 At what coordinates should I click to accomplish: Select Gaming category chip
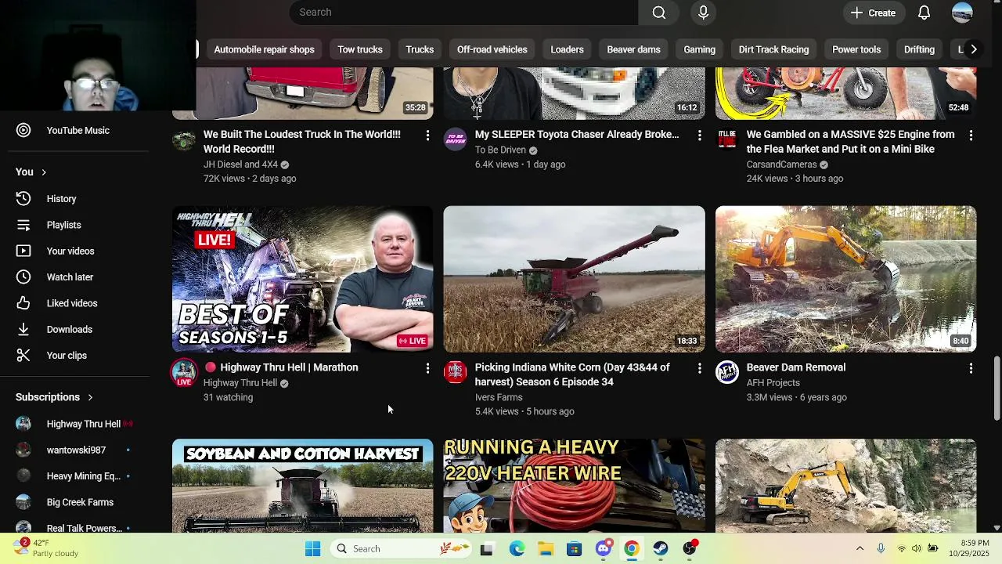(x=699, y=49)
